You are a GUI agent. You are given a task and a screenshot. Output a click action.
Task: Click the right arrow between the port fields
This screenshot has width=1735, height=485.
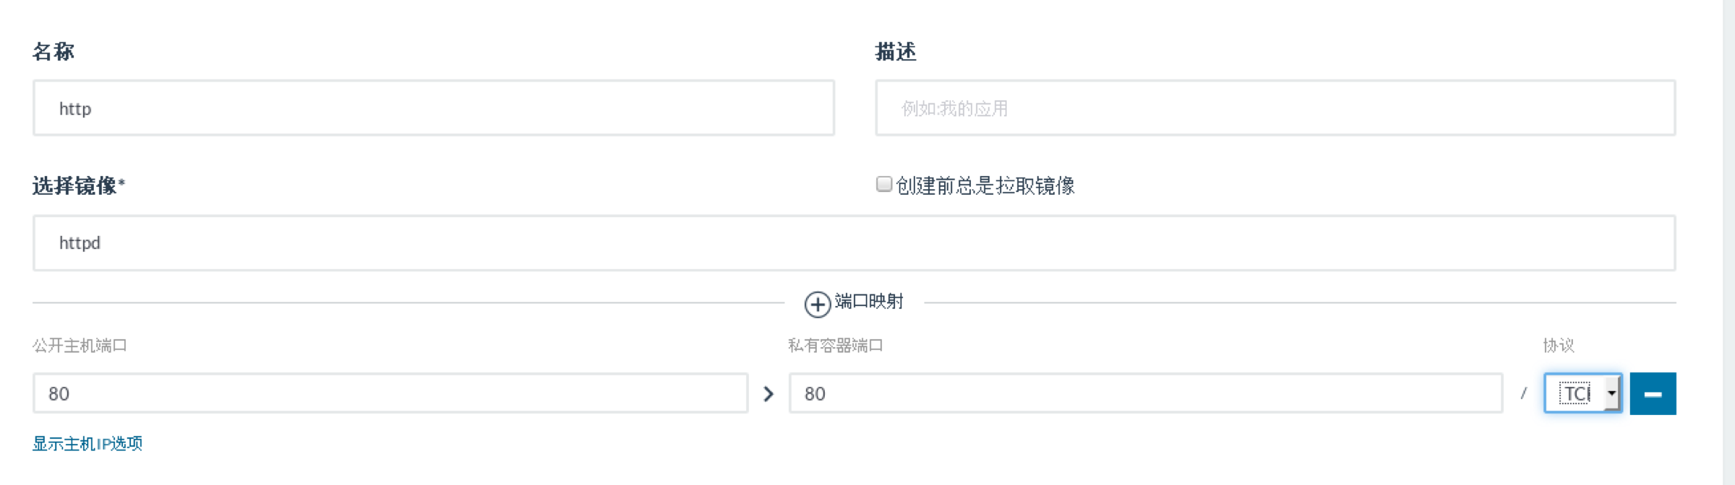[768, 394]
